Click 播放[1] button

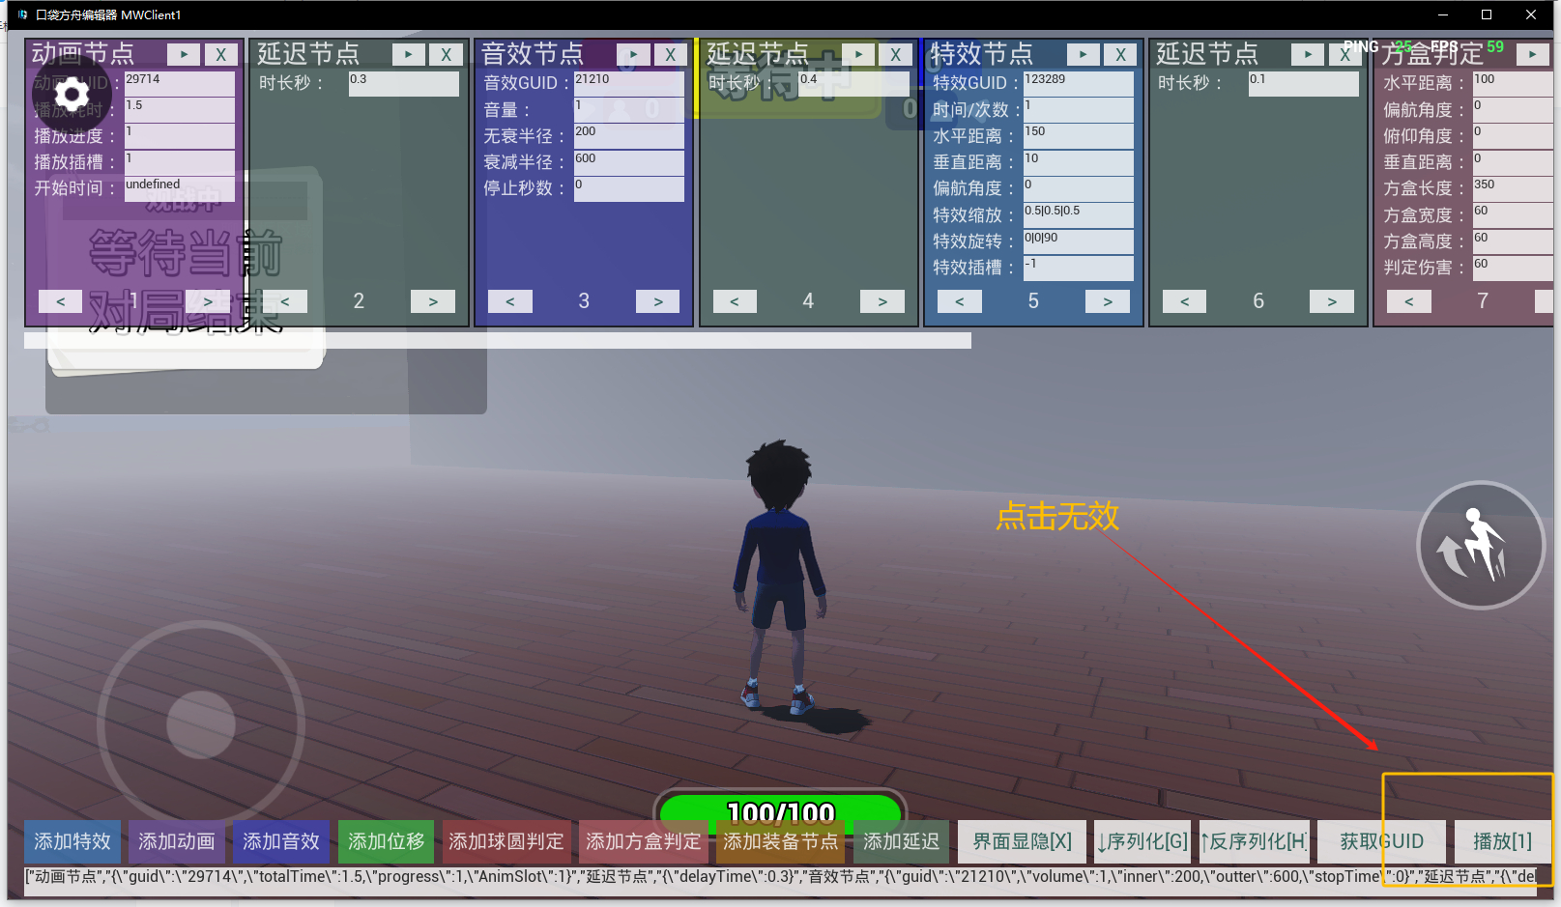tap(1503, 841)
